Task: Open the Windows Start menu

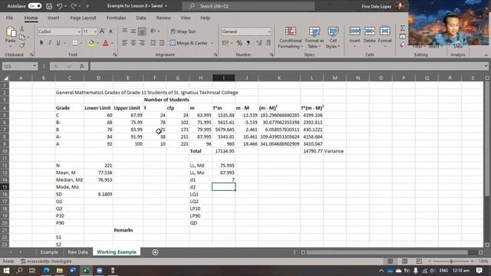Action: point(6,271)
